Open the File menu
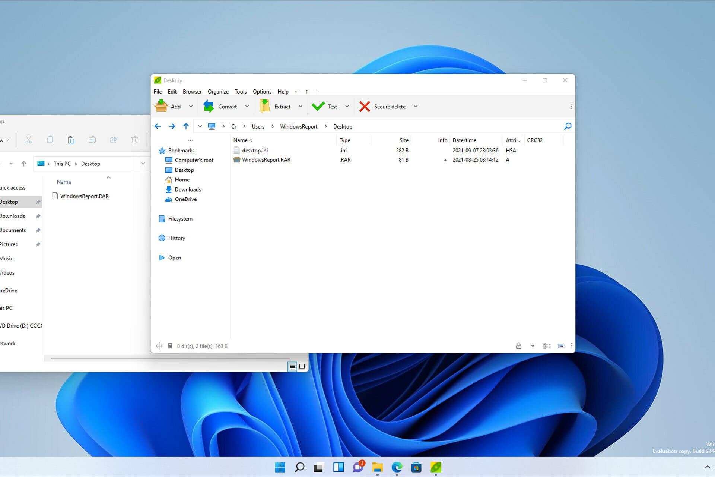 158,91
